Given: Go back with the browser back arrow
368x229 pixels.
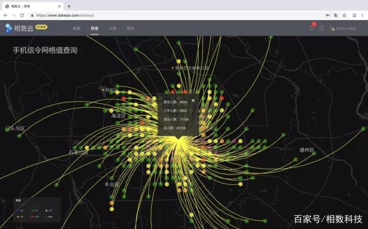Looking at the screenshot, I should (6, 15).
